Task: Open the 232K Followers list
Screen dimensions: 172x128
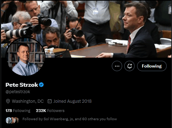Action: [50, 111]
